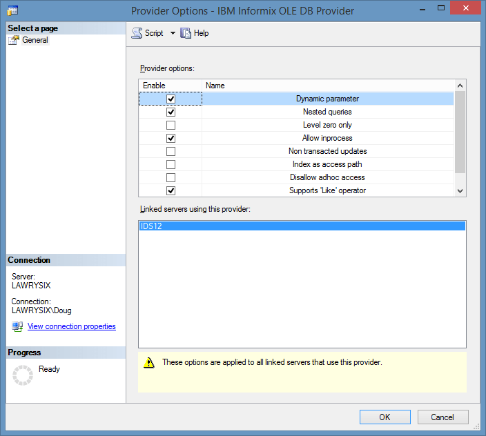Click the Name column header
486x436 pixels.
click(x=328, y=86)
